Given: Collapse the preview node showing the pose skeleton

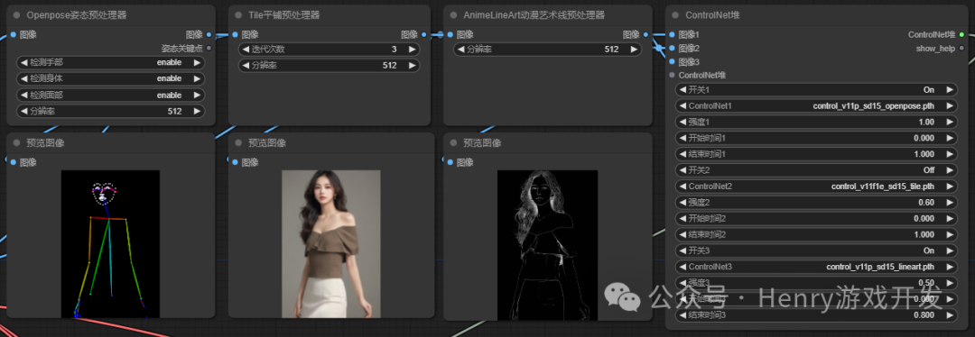Looking at the screenshot, I should [17, 142].
